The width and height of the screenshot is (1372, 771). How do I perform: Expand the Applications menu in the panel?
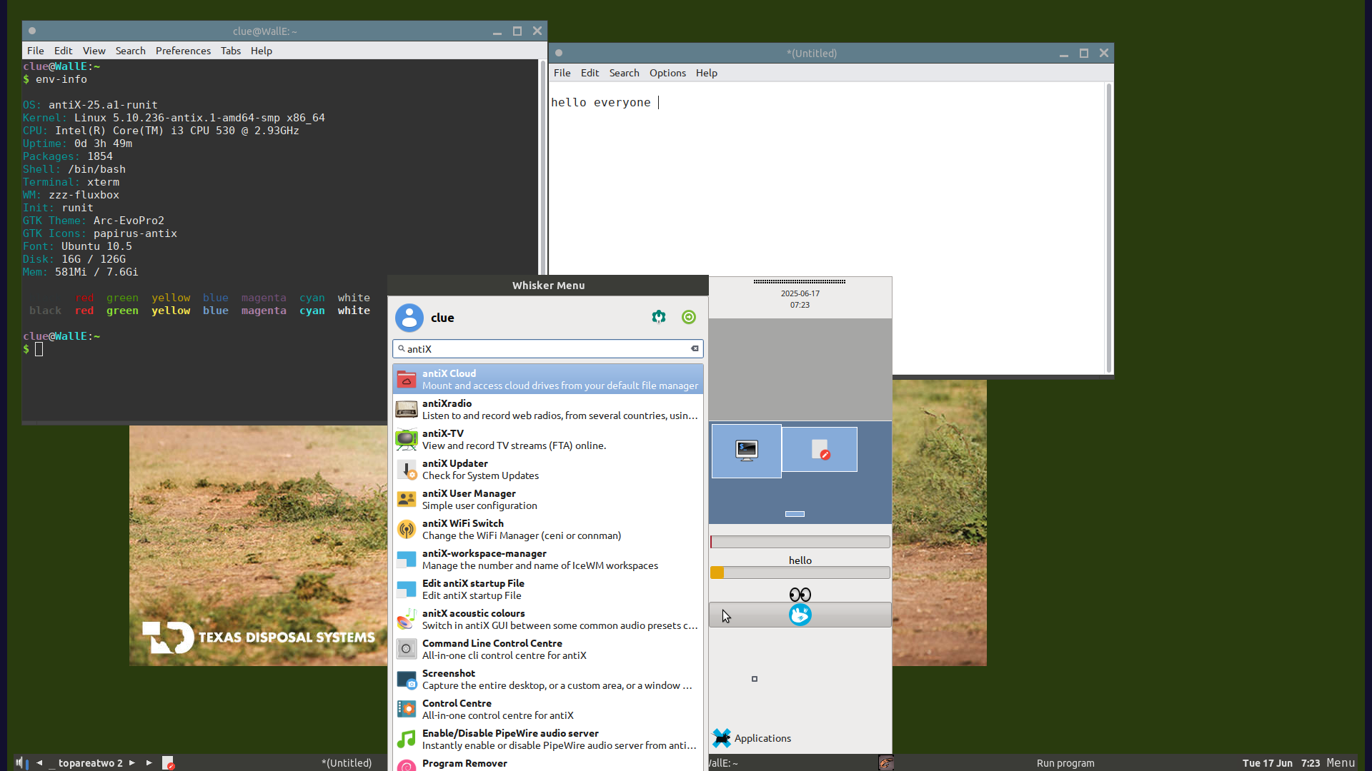point(752,738)
